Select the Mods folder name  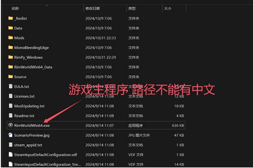coord(19,38)
